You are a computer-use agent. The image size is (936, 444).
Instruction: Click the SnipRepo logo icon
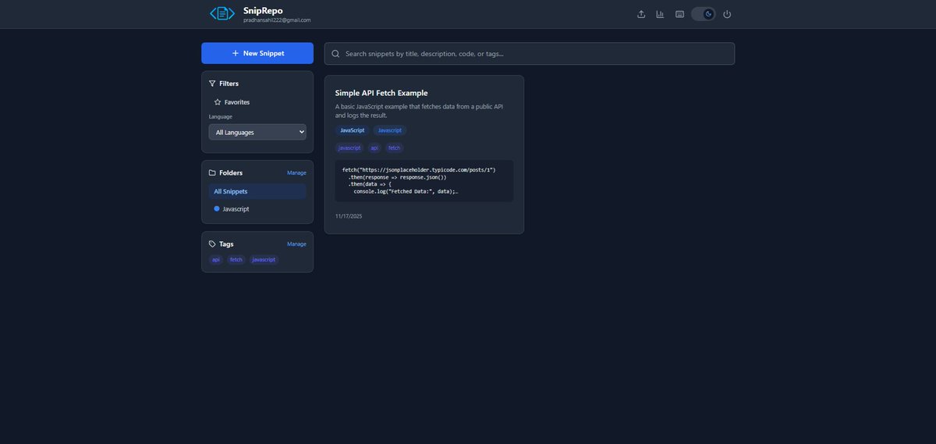tap(222, 13)
